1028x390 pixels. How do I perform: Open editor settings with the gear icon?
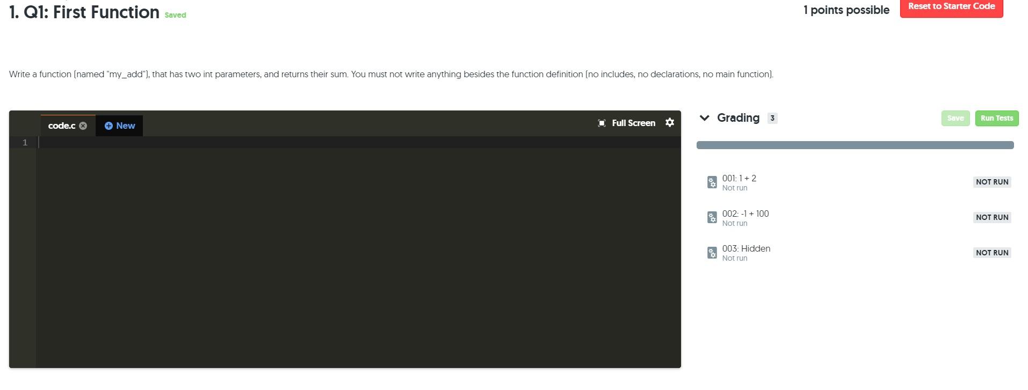pyautogui.click(x=670, y=123)
